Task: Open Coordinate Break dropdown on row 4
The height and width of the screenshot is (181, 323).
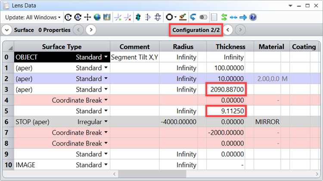Action: click(x=106, y=100)
